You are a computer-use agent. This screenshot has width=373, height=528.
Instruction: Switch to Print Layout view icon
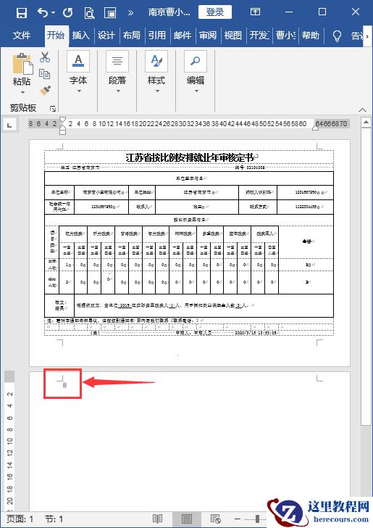[187, 519]
